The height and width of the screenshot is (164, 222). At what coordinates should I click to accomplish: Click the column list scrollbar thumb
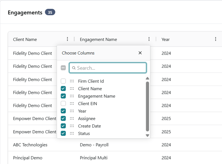click(x=147, y=106)
